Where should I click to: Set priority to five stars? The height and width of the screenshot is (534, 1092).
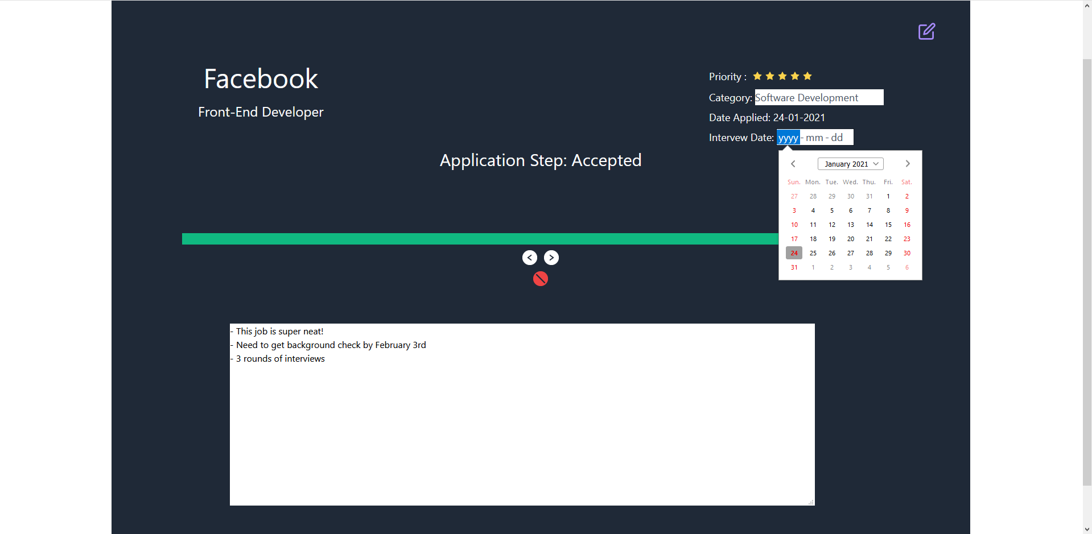point(807,76)
